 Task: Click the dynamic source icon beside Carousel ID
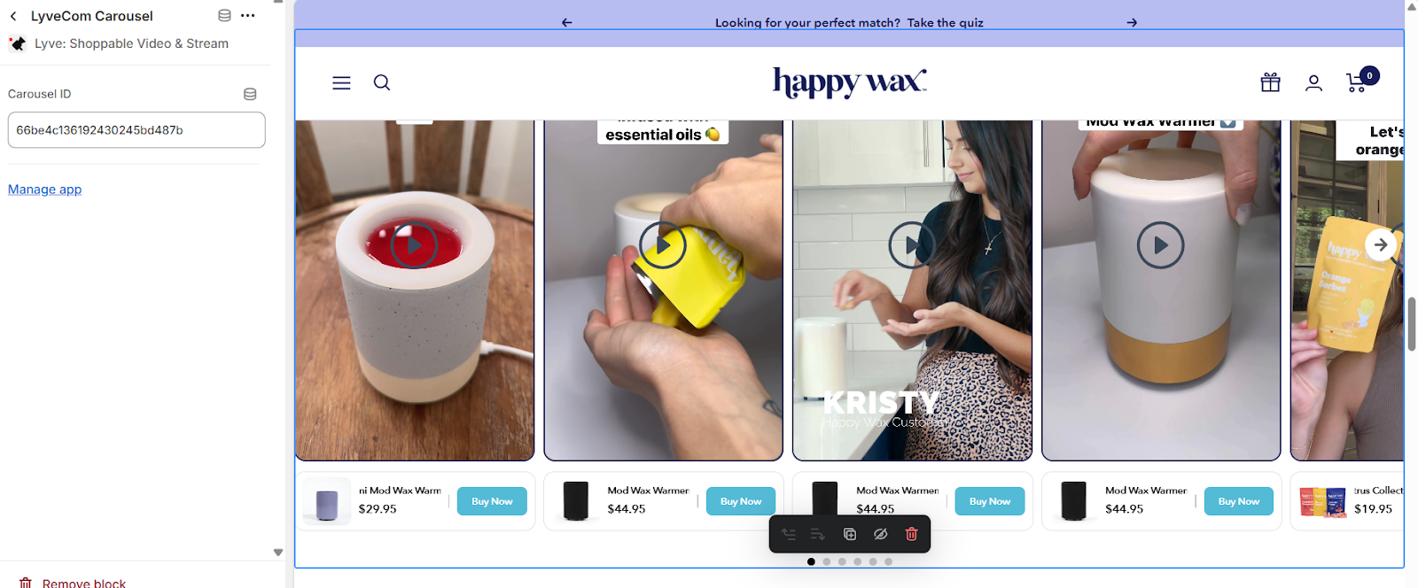tap(250, 94)
